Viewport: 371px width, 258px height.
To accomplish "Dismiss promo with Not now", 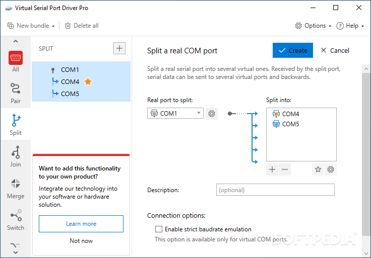I will pos(81,241).
